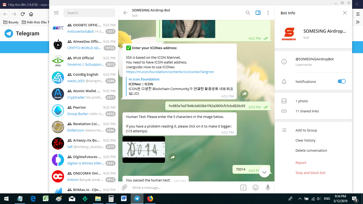Click Stop and block bot
Screen dimensions: 363x204
point(310,173)
